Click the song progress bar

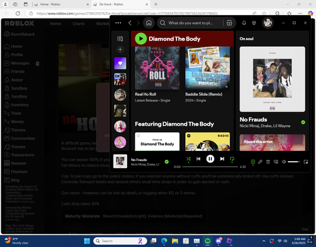(210, 167)
